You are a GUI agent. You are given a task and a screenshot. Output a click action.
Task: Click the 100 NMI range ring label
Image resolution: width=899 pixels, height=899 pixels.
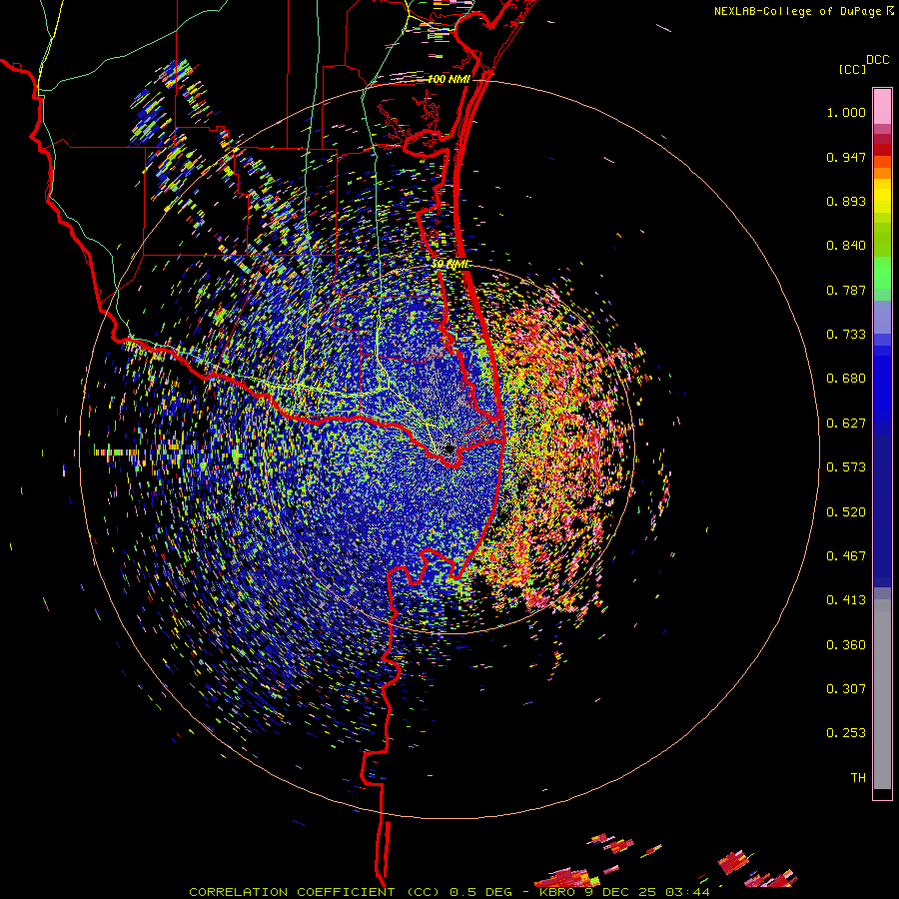449,79
